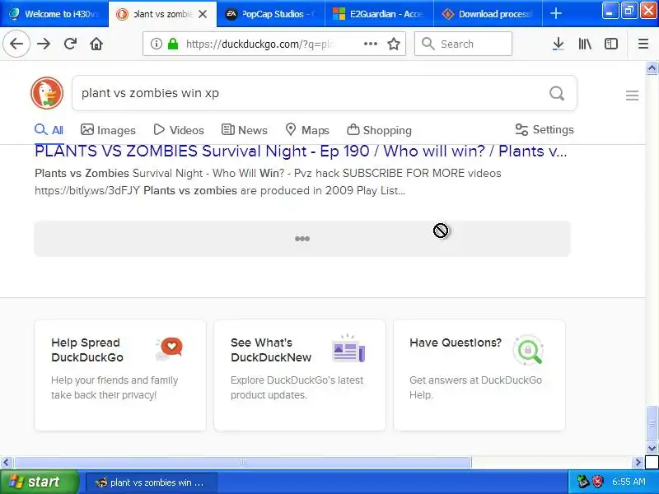Open See What's DuckDuckNew card
Screen dimensions: 659x494
300,375
